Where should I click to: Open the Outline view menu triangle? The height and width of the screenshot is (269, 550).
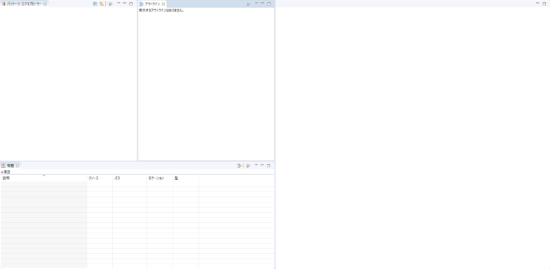(256, 3)
